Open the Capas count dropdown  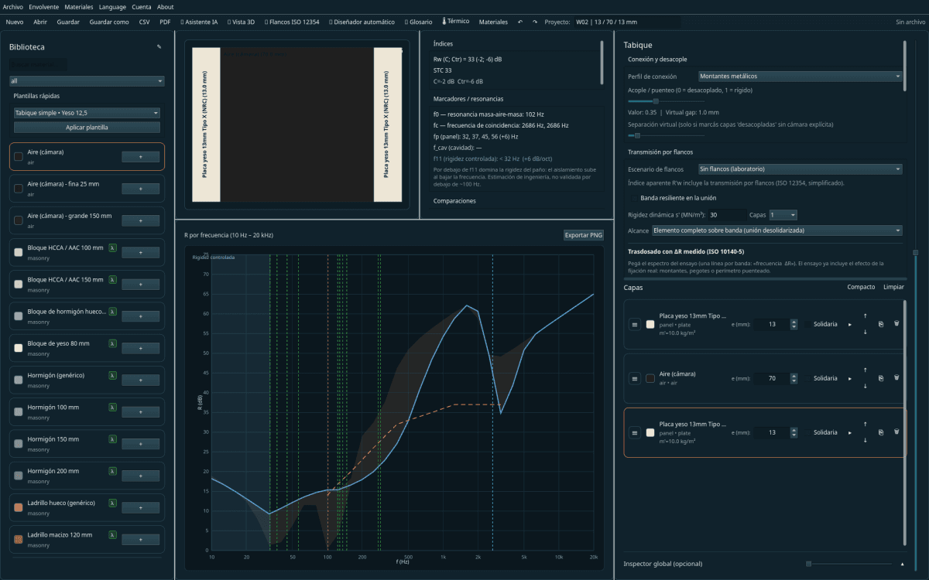click(x=783, y=214)
